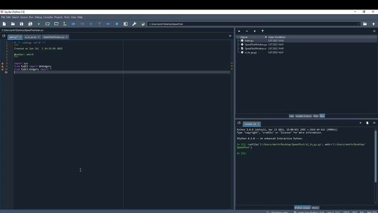Open the View menu

[x=73, y=17]
